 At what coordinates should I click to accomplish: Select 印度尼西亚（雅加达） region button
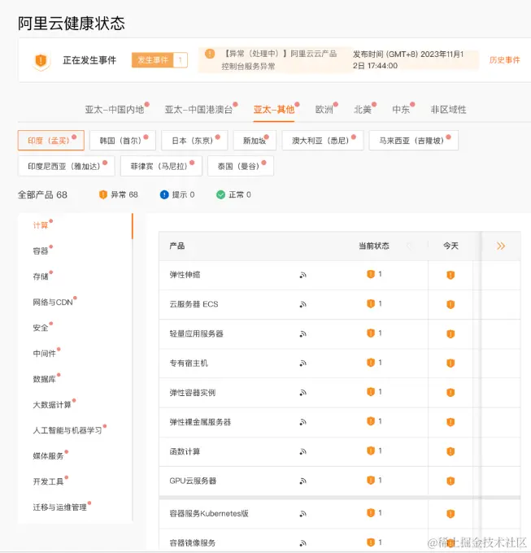67,166
